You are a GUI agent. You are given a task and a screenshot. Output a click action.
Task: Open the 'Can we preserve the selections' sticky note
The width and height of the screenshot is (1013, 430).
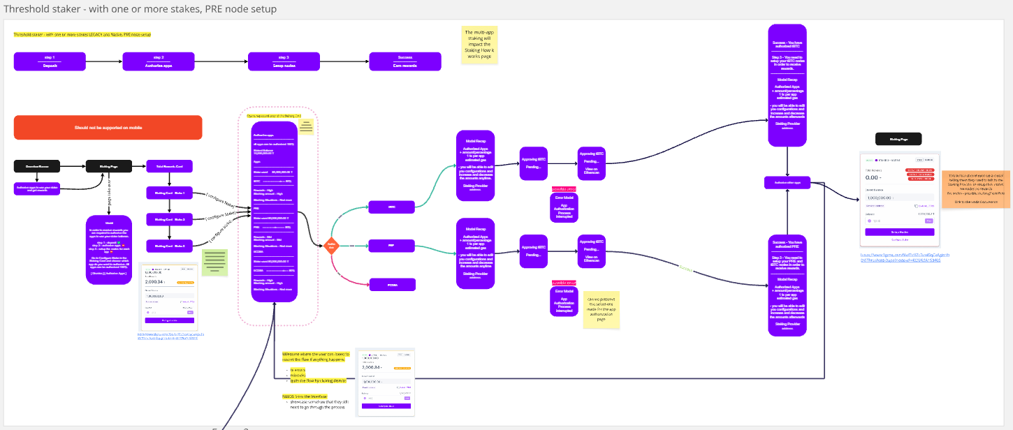[602, 309]
